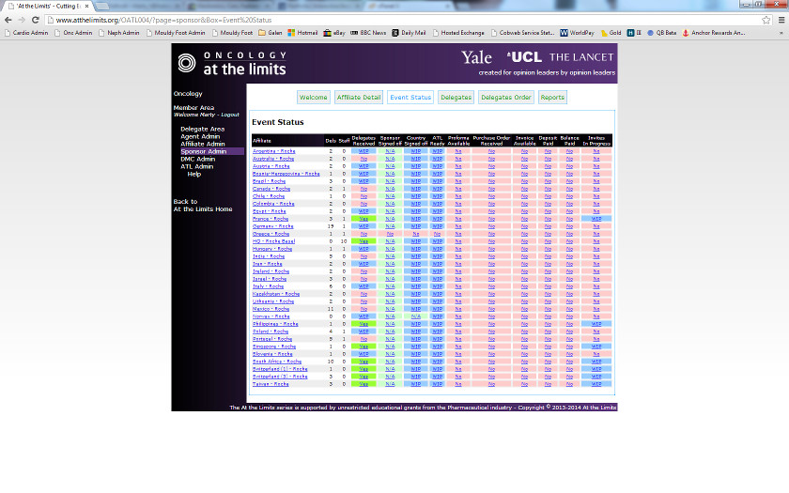Open the Kazakhstan - Roche affiliate link

coord(276,294)
